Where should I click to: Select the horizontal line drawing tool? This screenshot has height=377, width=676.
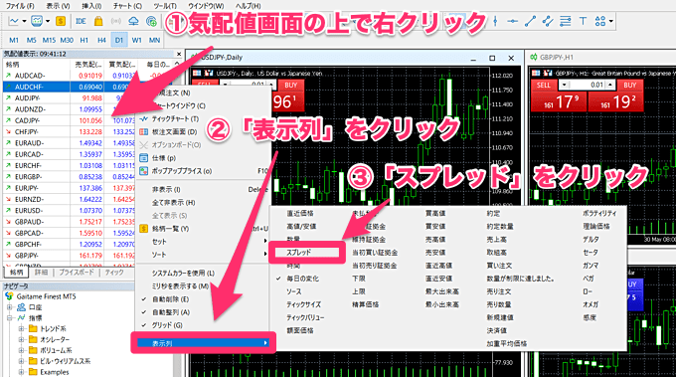pyautogui.click(x=513, y=21)
